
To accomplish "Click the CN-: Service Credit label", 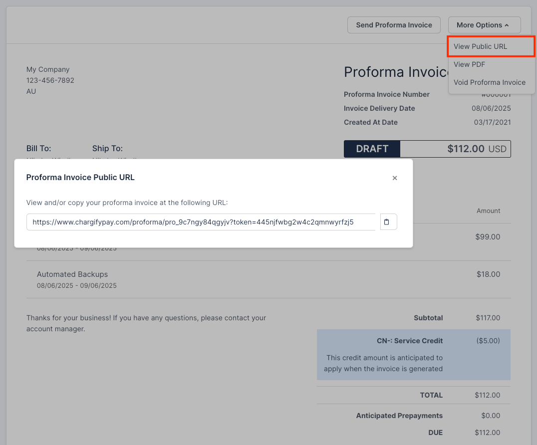I will click(x=410, y=341).
